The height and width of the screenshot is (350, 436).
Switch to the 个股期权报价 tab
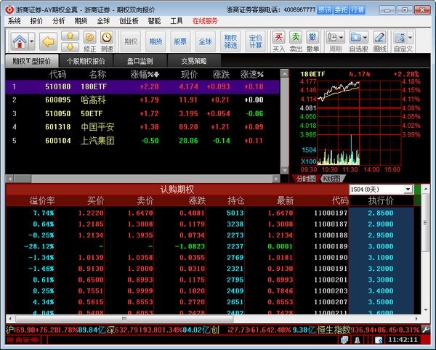click(x=85, y=61)
